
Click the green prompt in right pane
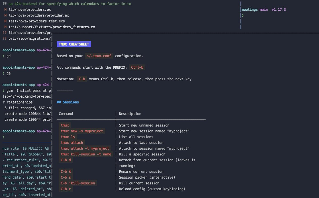[242, 15]
